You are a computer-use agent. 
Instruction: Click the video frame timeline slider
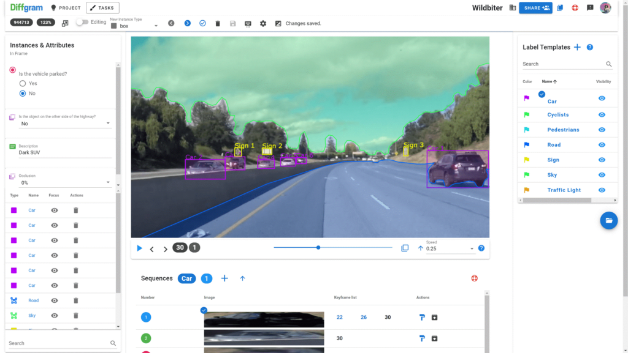tap(333, 248)
